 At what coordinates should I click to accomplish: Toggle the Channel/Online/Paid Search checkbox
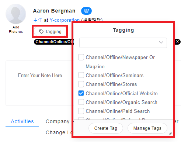81,111
